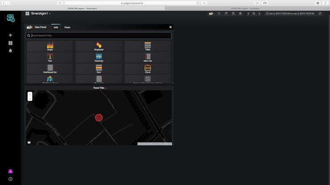330x185 pixels.
Task: Star the dashboard as favorite
Action: tap(219, 13)
